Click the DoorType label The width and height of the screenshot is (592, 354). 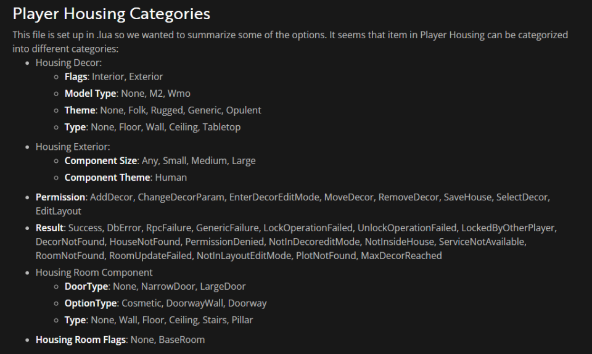(86, 286)
